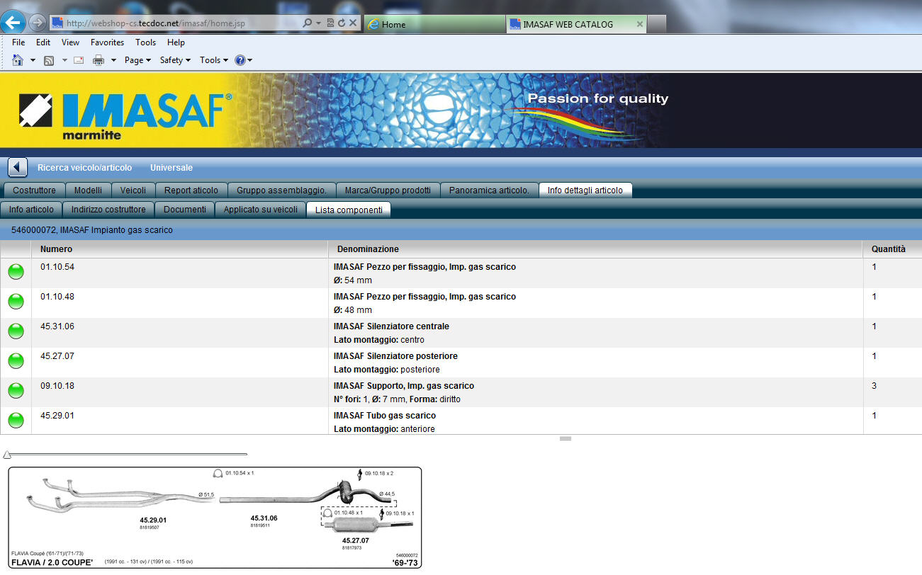Click the green status light for 01.10.54
The width and height of the screenshot is (922, 575).
click(16, 272)
